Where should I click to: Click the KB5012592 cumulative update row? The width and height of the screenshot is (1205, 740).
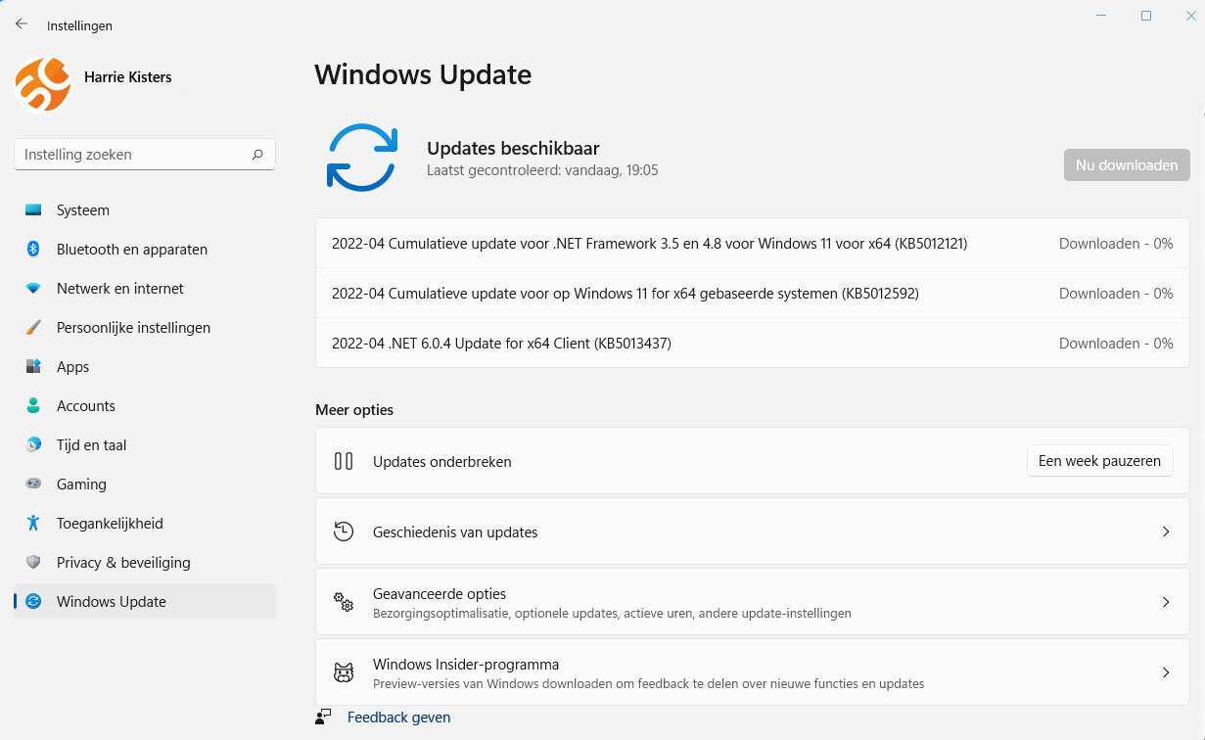(x=752, y=294)
